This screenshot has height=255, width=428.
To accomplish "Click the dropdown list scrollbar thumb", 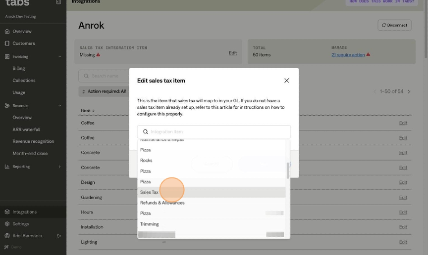I will 288,170.
